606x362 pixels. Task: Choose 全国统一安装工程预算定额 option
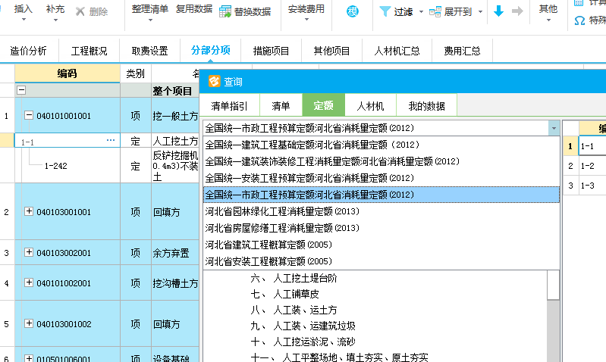(x=381, y=178)
